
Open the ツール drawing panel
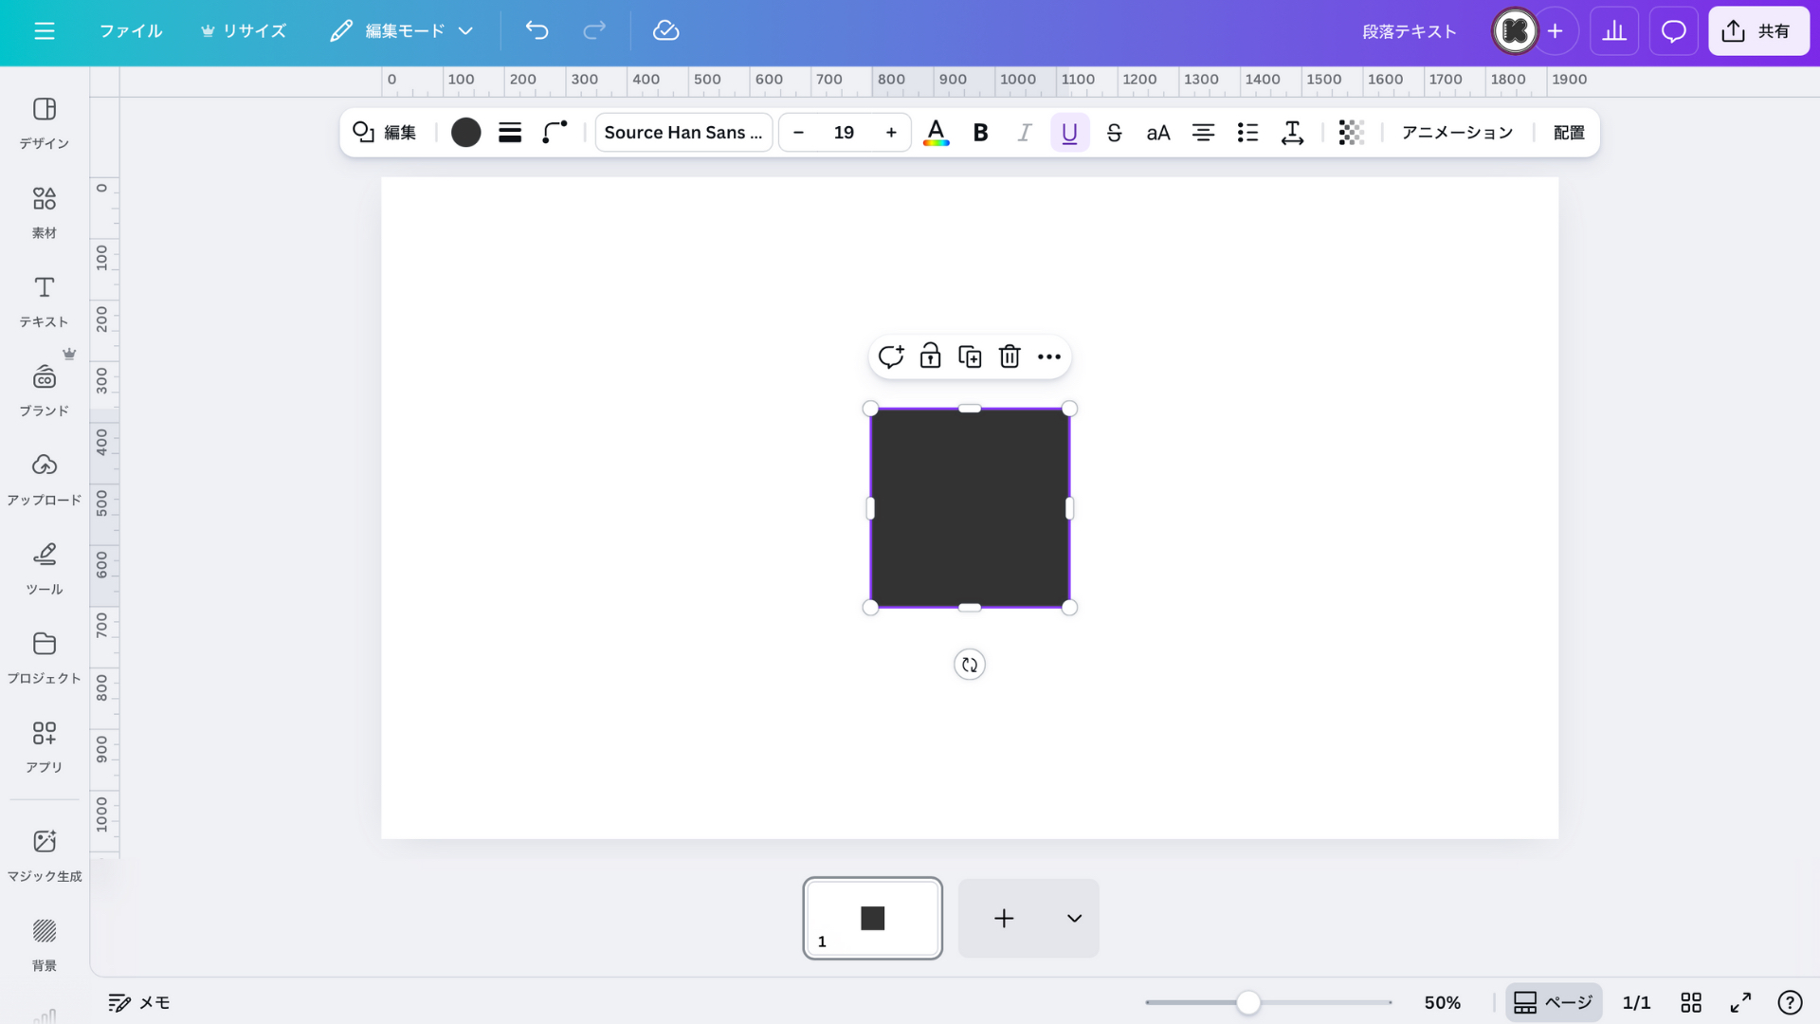point(45,569)
